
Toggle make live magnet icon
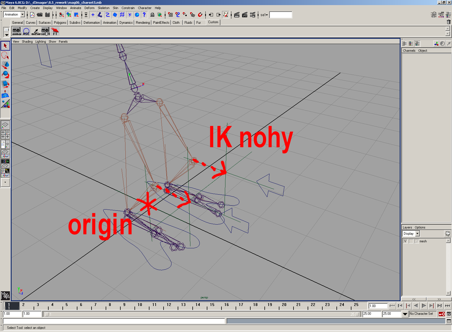click(200, 15)
